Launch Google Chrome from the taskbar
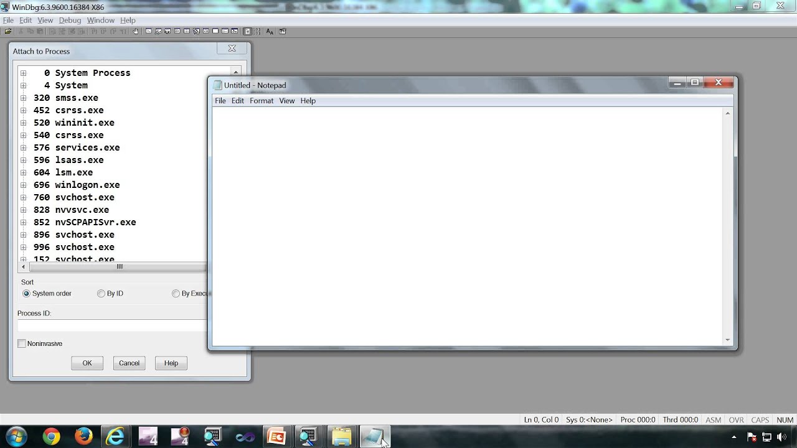Image resolution: width=797 pixels, height=448 pixels. tap(51, 437)
